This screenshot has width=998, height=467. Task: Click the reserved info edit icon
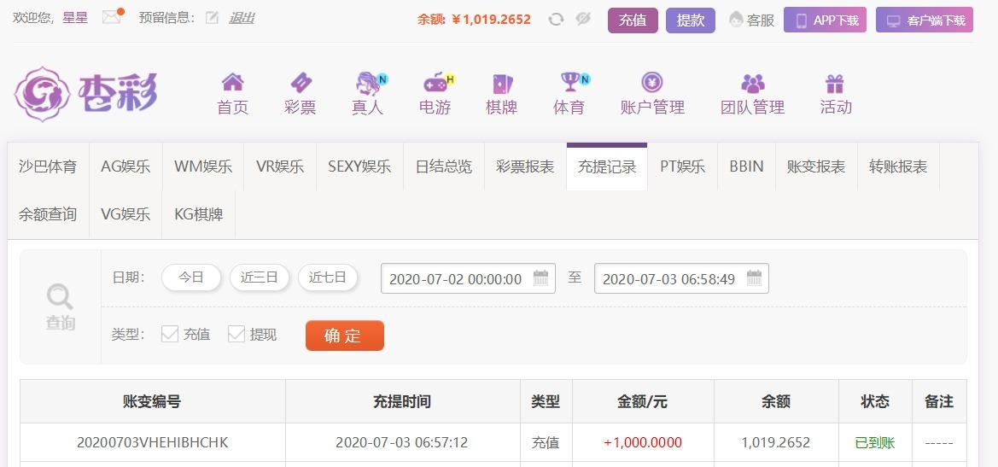[x=212, y=18]
